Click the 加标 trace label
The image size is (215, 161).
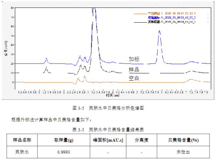pyautogui.click(x=134, y=59)
